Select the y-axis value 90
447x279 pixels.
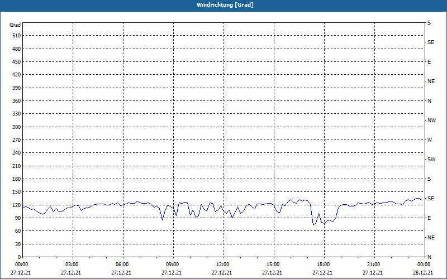click(18, 218)
